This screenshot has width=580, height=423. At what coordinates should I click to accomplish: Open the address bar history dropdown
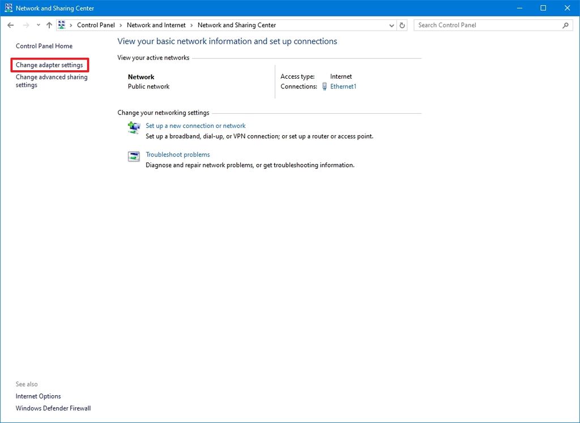[391, 25]
